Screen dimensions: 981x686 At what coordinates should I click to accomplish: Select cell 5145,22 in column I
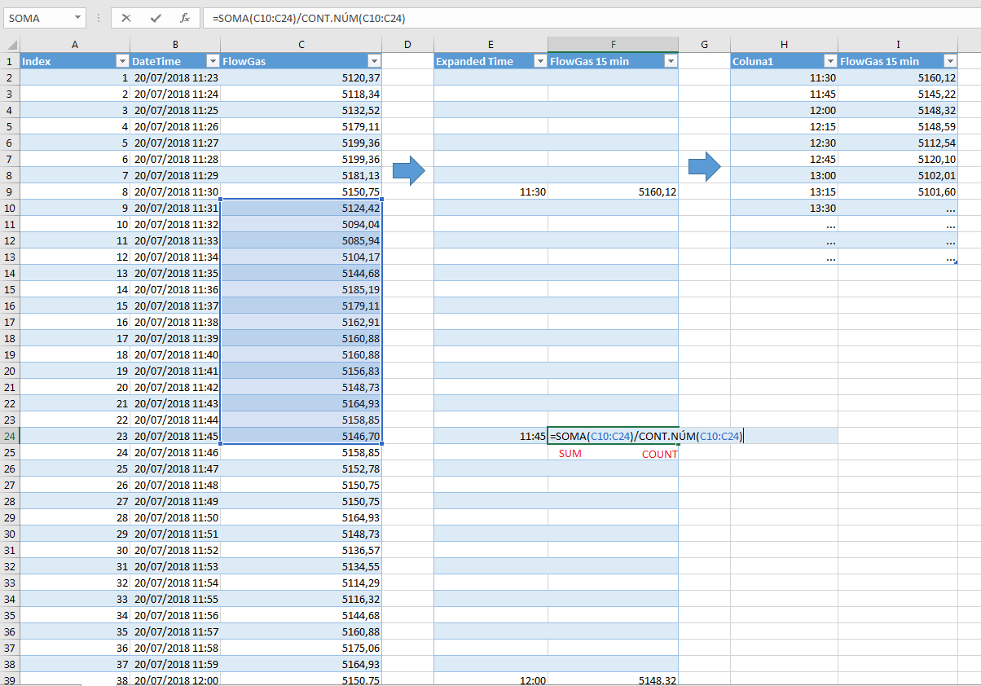coord(898,94)
